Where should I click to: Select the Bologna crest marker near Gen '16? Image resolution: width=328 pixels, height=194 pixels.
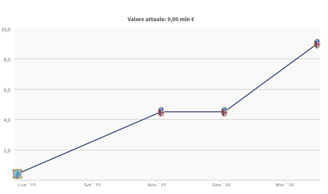pos(224,112)
